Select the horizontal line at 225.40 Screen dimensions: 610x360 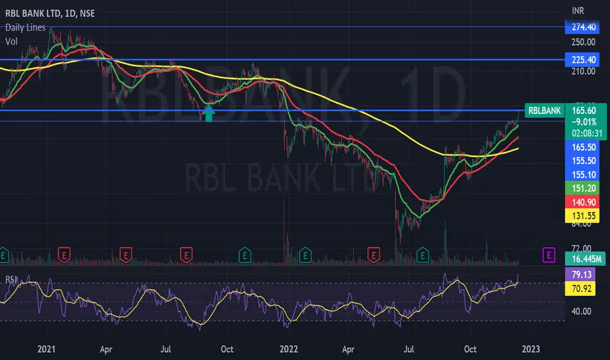coord(282,60)
